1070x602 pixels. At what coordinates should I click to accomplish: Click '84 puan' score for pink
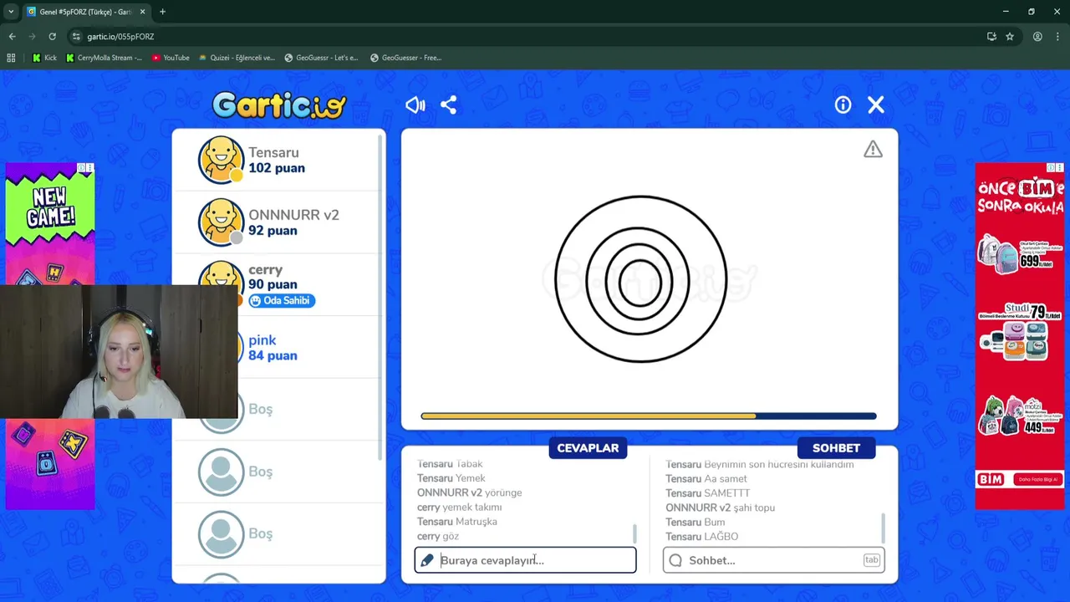[273, 355]
